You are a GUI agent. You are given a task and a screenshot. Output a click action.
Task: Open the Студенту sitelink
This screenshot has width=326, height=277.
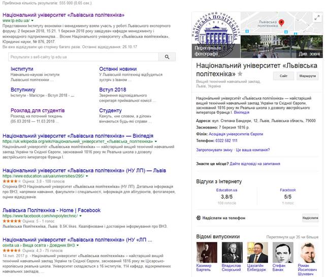[x=110, y=110]
